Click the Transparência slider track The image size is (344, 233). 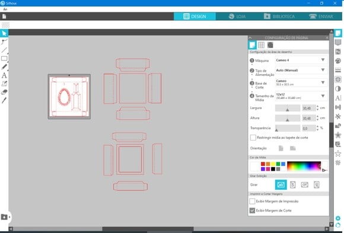(x=288, y=128)
